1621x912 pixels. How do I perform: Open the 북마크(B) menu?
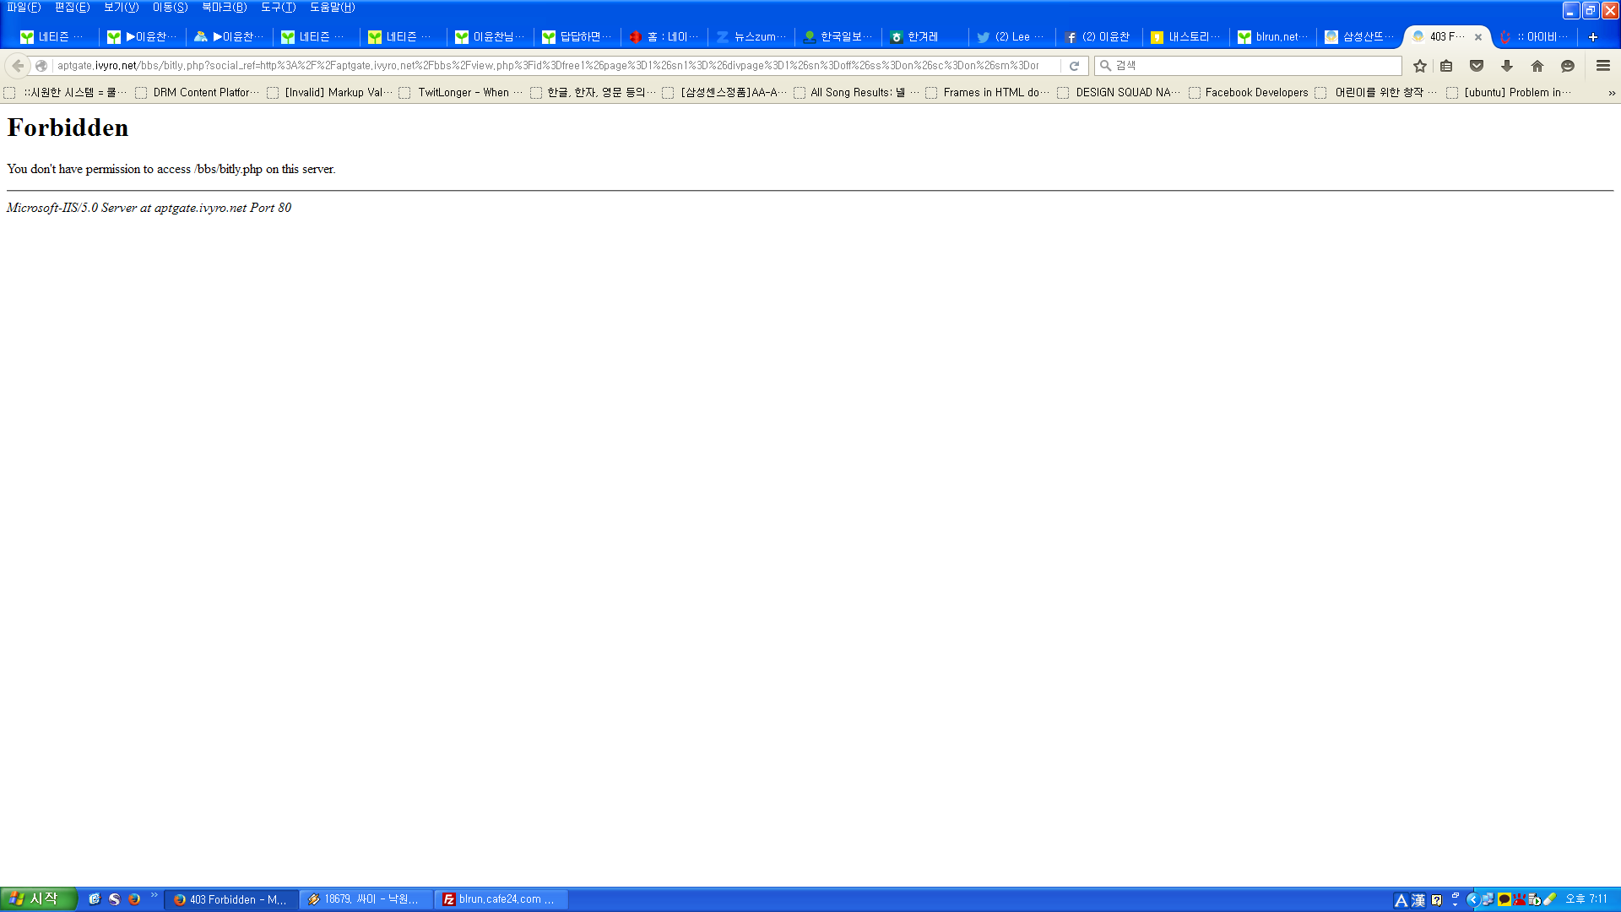click(224, 8)
